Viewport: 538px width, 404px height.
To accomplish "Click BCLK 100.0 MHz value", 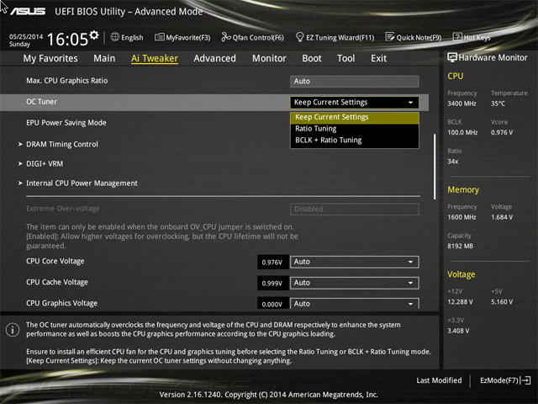I will [462, 133].
